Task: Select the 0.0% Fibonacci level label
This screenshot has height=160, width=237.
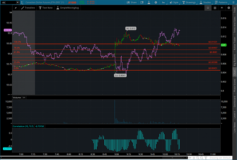Action: [16, 68]
